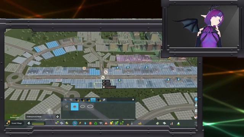The image size is (244, 137).
Task: Close the roads build panel
Action: point(133,100)
